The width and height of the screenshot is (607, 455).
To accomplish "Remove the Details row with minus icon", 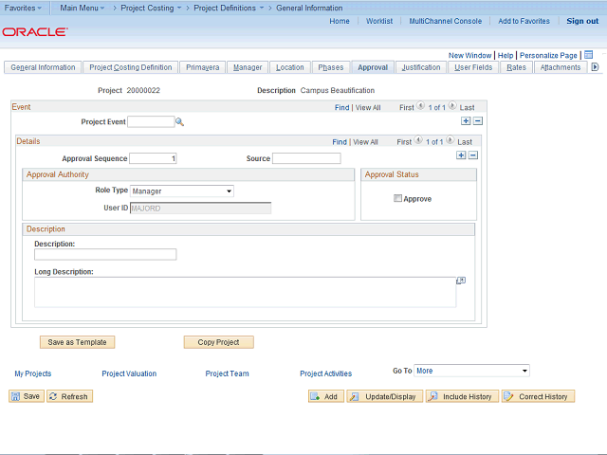I will [473, 155].
